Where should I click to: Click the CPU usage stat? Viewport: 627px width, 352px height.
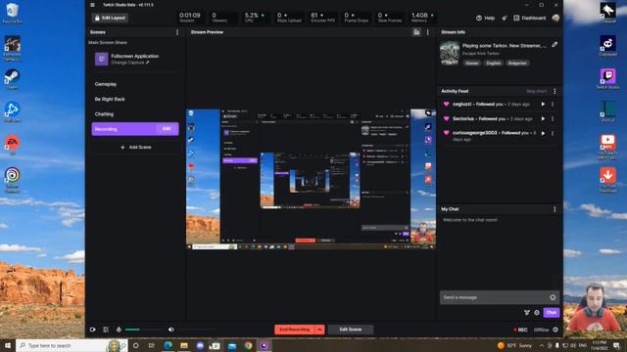pos(254,18)
